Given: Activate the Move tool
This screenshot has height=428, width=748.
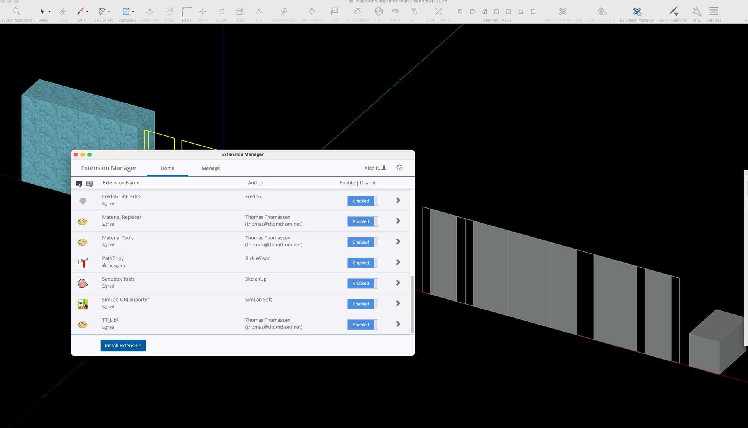Looking at the screenshot, I should coord(203,12).
